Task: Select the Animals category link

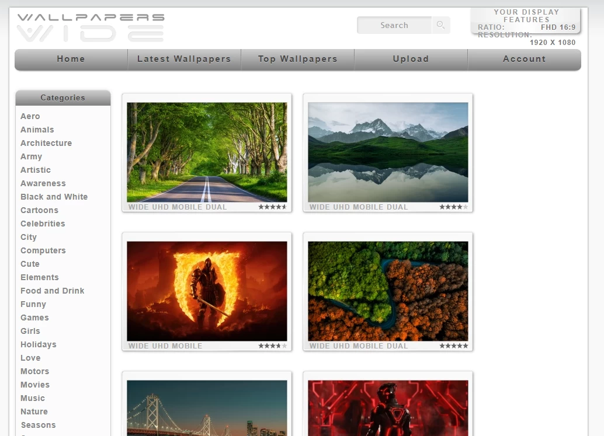Action: pos(37,130)
